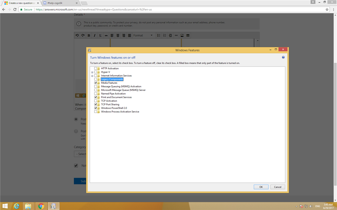Open the Chrome three-dot menu
The width and height of the screenshot is (337, 210).
[334, 10]
